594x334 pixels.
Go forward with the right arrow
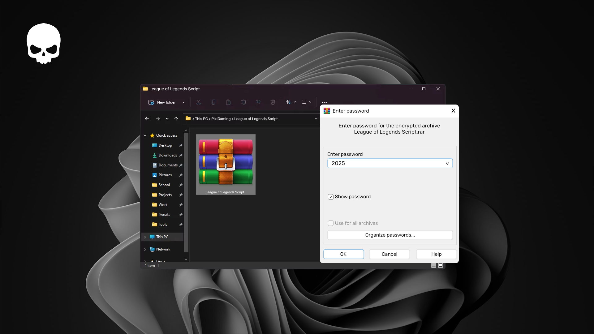pyautogui.click(x=158, y=119)
